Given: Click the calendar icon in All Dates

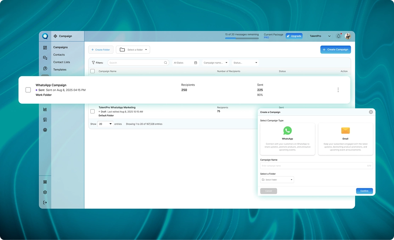Looking at the screenshot, I should tap(196, 63).
